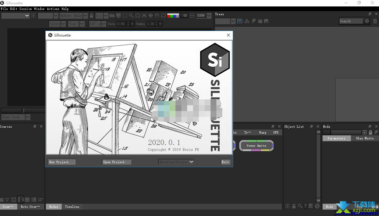379x216 pixels.
Task: Click the lock icon in Object List bottom bar
Action: [x=294, y=206]
